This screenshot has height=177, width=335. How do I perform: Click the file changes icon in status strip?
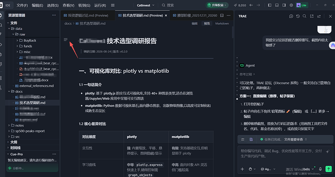tap(251, 140)
